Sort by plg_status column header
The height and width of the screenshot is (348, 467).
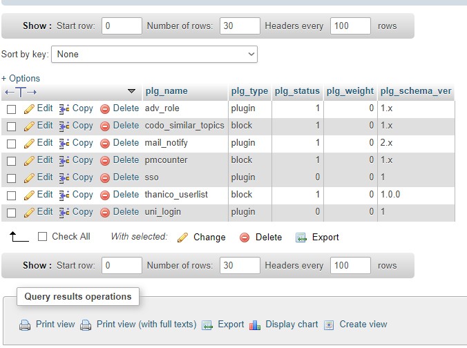[x=297, y=90]
